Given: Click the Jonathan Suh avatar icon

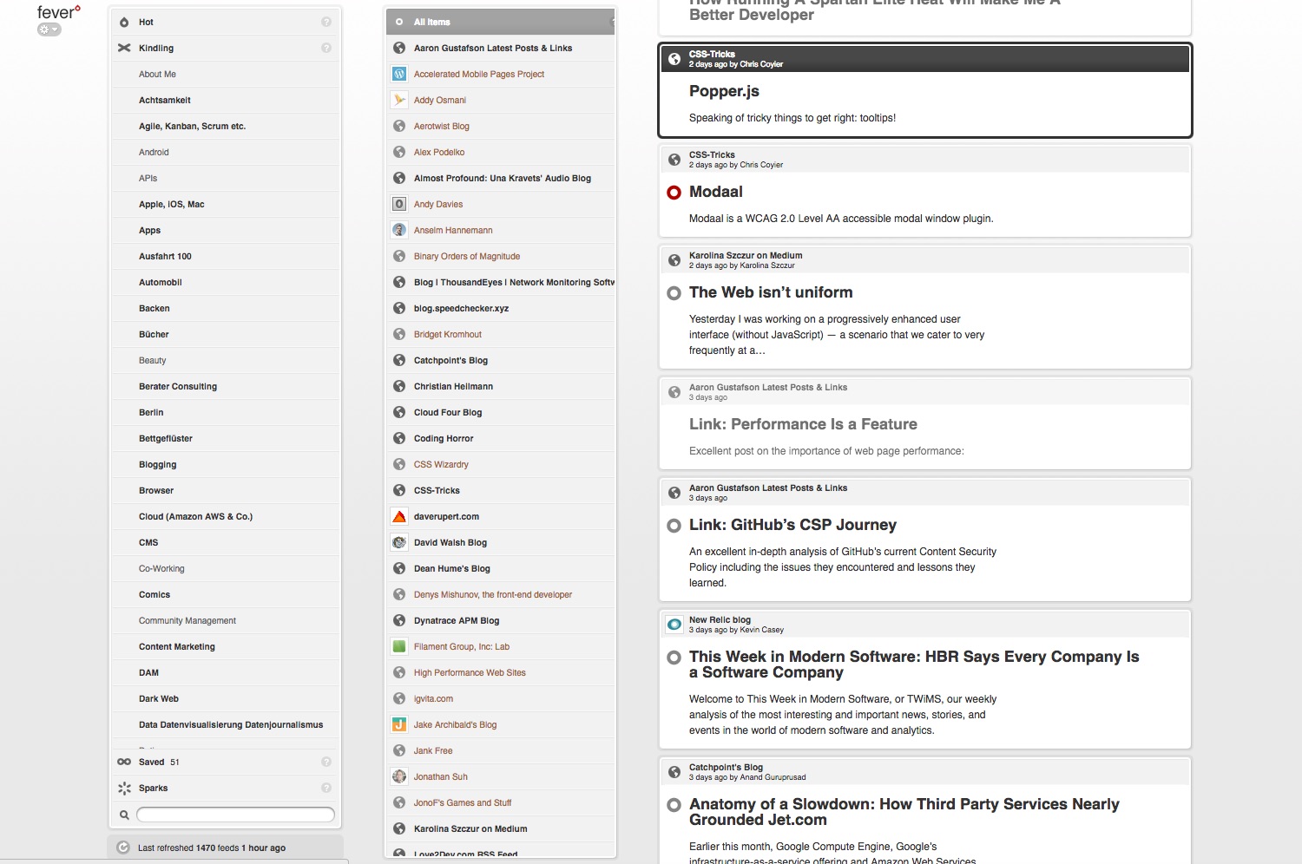Looking at the screenshot, I should pyautogui.click(x=399, y=776).
